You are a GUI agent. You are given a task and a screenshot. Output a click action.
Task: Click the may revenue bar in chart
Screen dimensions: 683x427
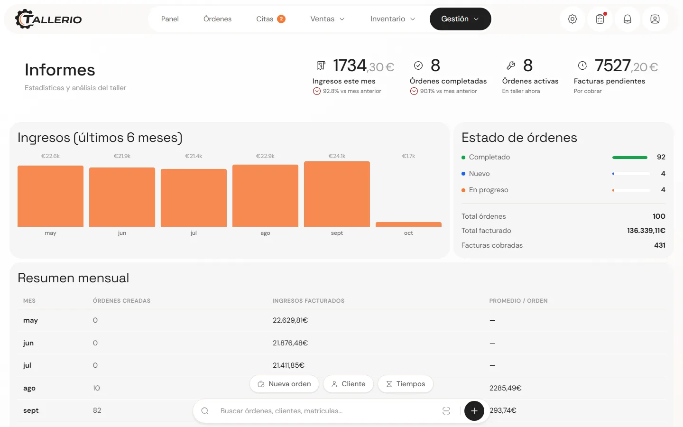(50, 196)
